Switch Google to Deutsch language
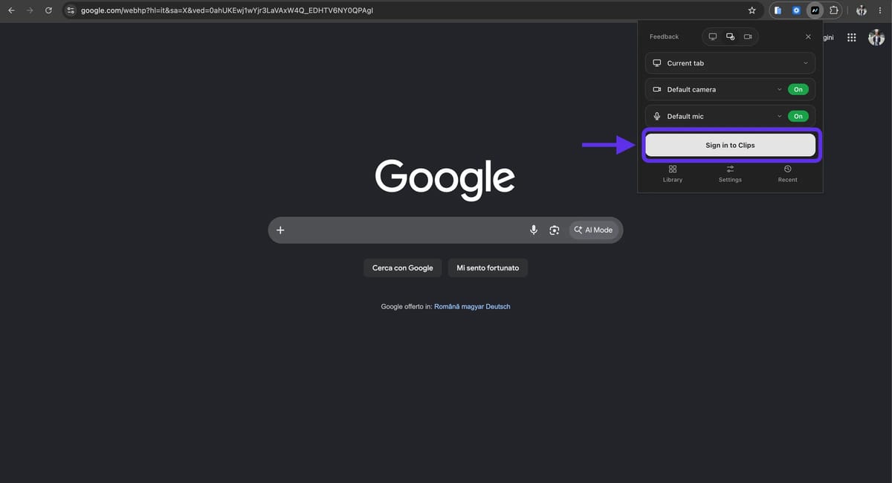 [498, 306]
